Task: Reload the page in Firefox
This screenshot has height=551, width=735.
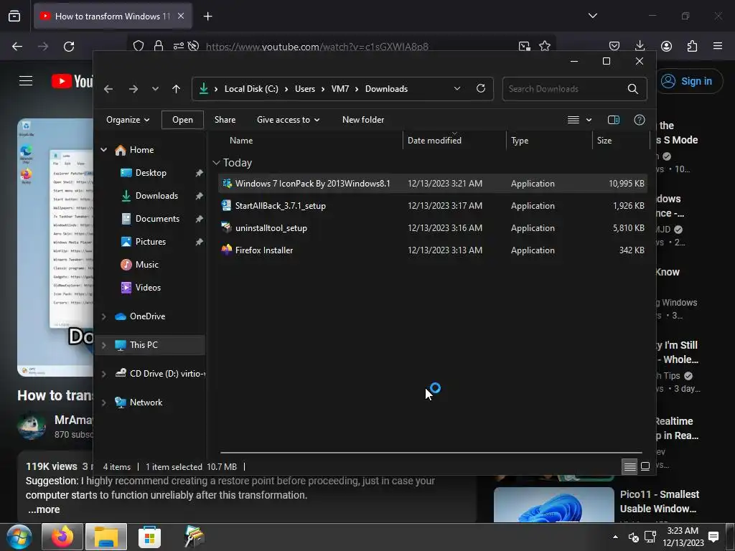Action: click(x=69, y=47)
